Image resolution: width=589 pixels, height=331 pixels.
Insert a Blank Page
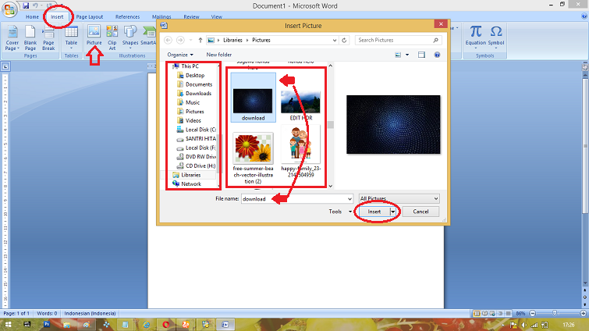click(30, 37)
